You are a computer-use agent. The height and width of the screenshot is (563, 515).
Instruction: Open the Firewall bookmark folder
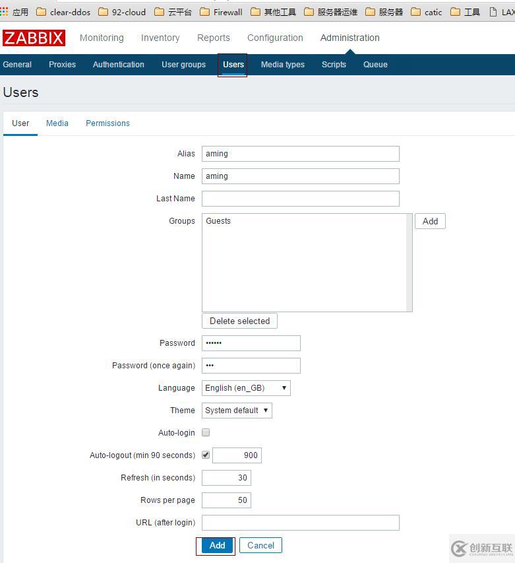tap(221, 12)
